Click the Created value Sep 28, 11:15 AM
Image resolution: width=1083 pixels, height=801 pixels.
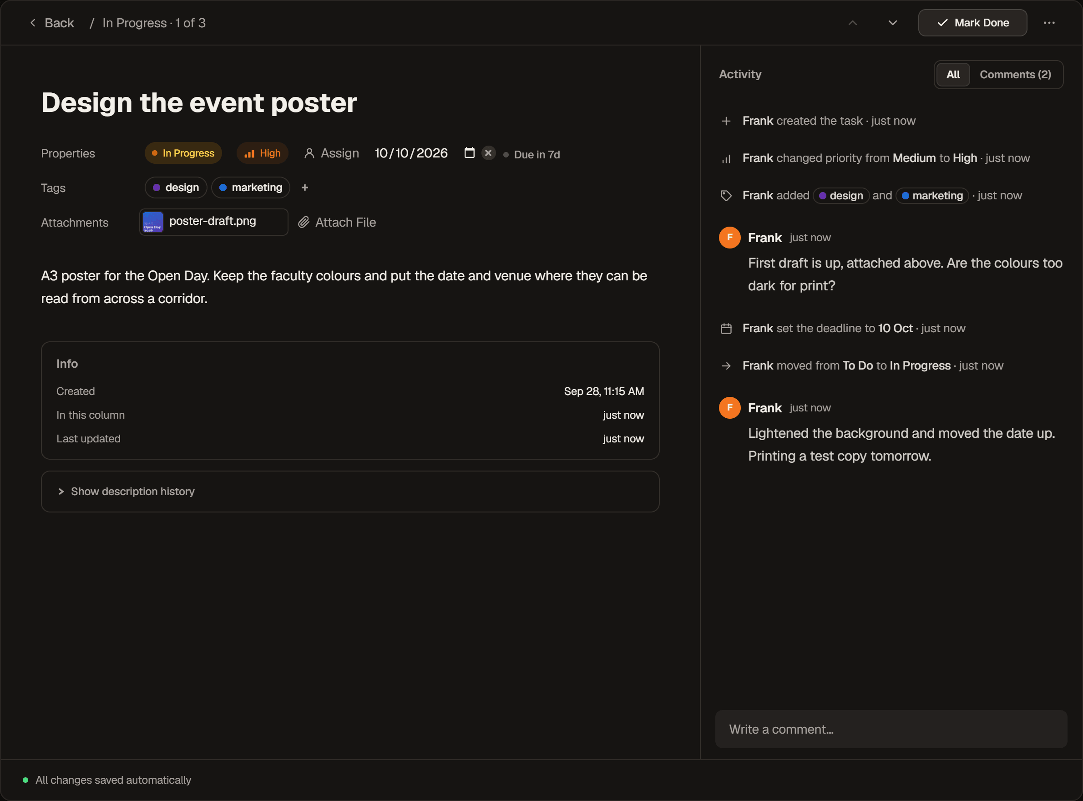[604, 391]
